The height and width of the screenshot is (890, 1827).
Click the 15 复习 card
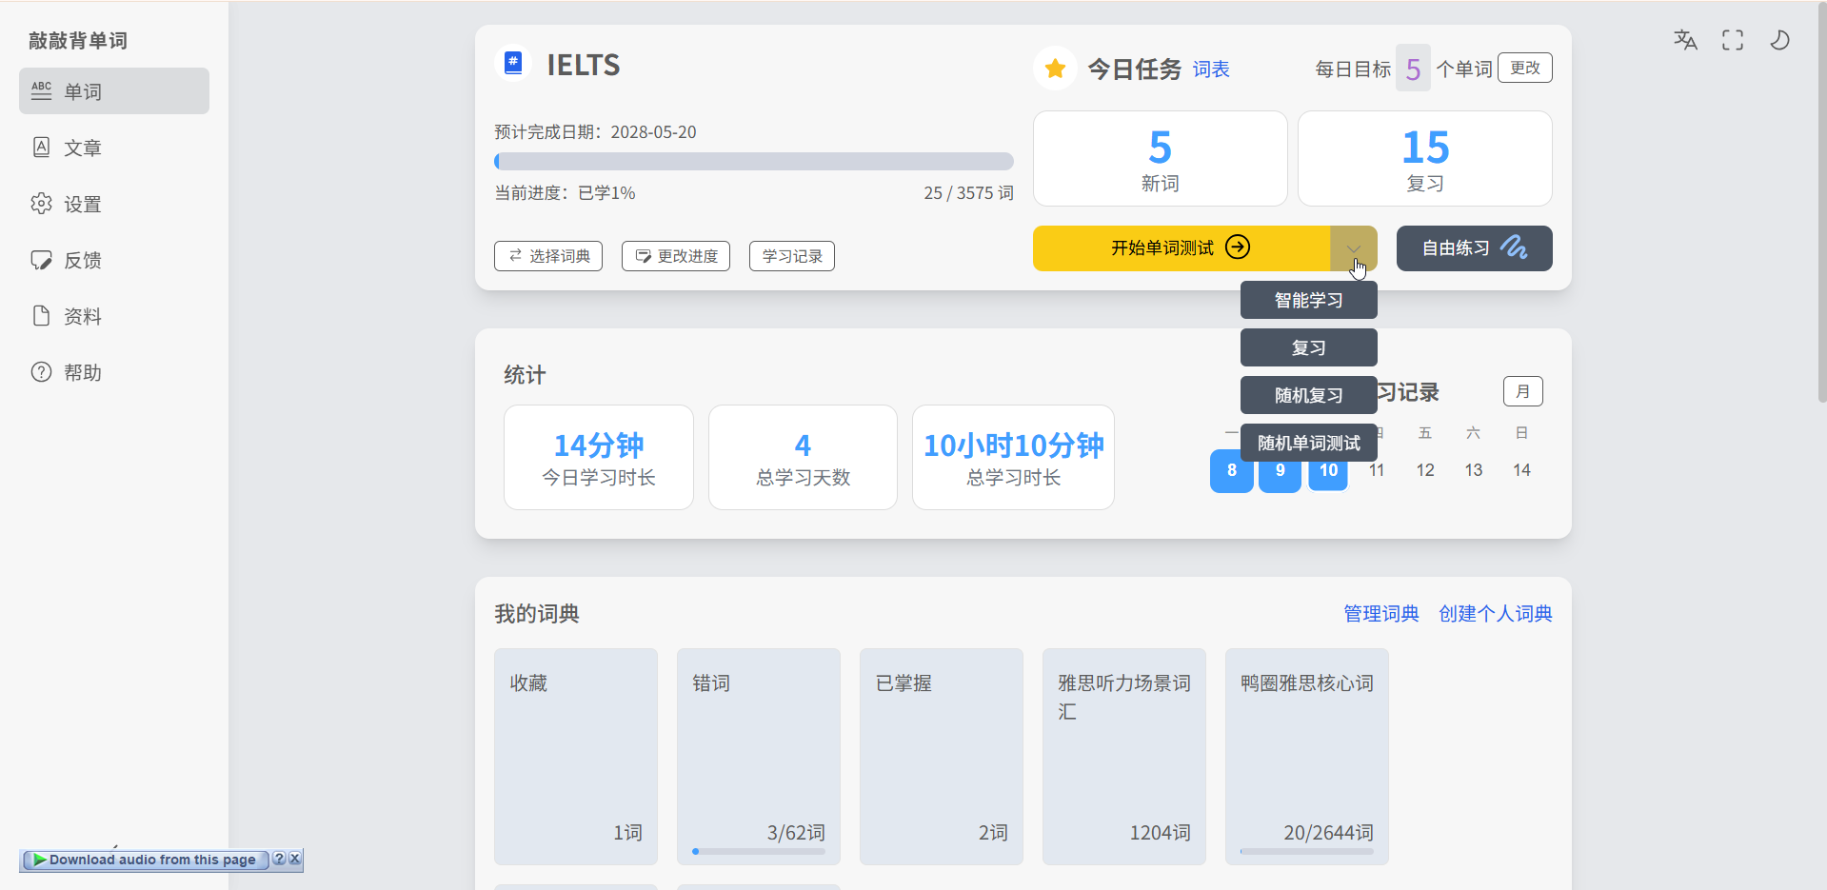[x=1424, y=158]
